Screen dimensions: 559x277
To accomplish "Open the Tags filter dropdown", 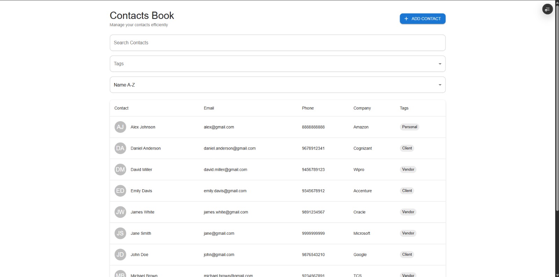I will 277,64.
